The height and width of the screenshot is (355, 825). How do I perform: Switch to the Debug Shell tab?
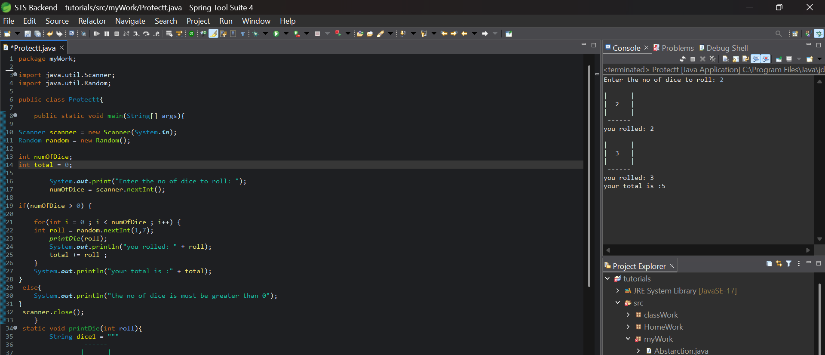click(x=724, y=48)
